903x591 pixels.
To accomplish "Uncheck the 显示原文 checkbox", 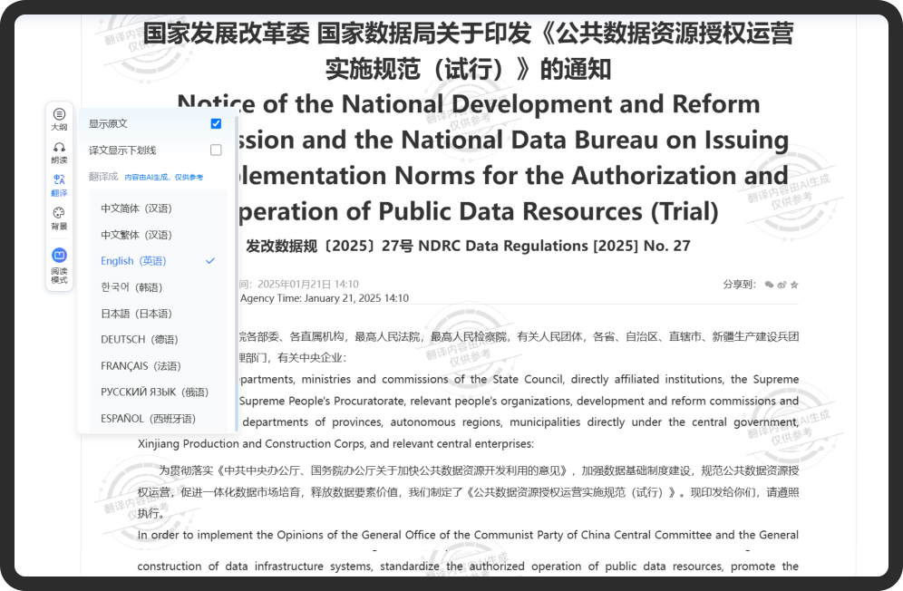I will (x=216, y=124).
